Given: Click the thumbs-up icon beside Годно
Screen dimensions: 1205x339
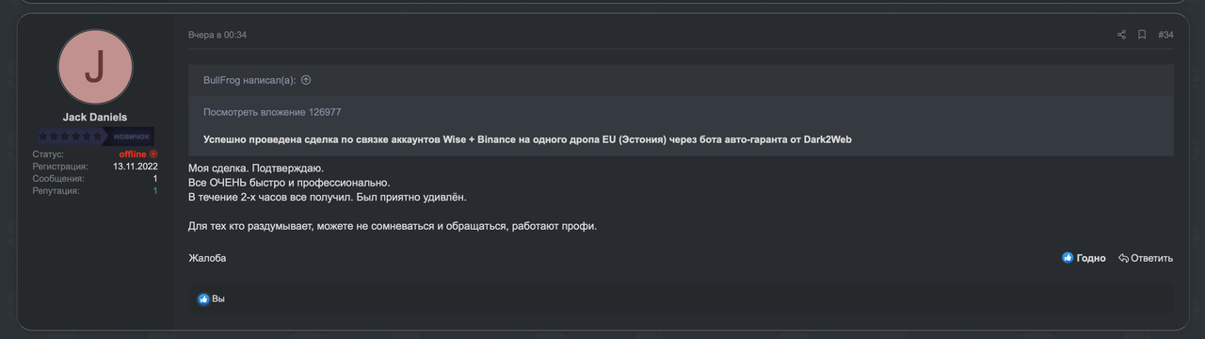Looking at the screenshot, I should click(x=1068, y=258).
